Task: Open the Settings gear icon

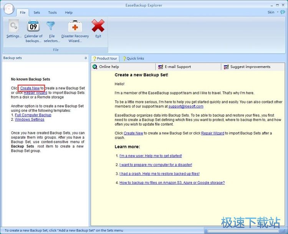Action: [14, 26]
